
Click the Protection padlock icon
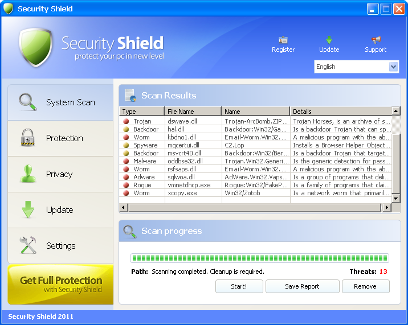coord(27,138)
